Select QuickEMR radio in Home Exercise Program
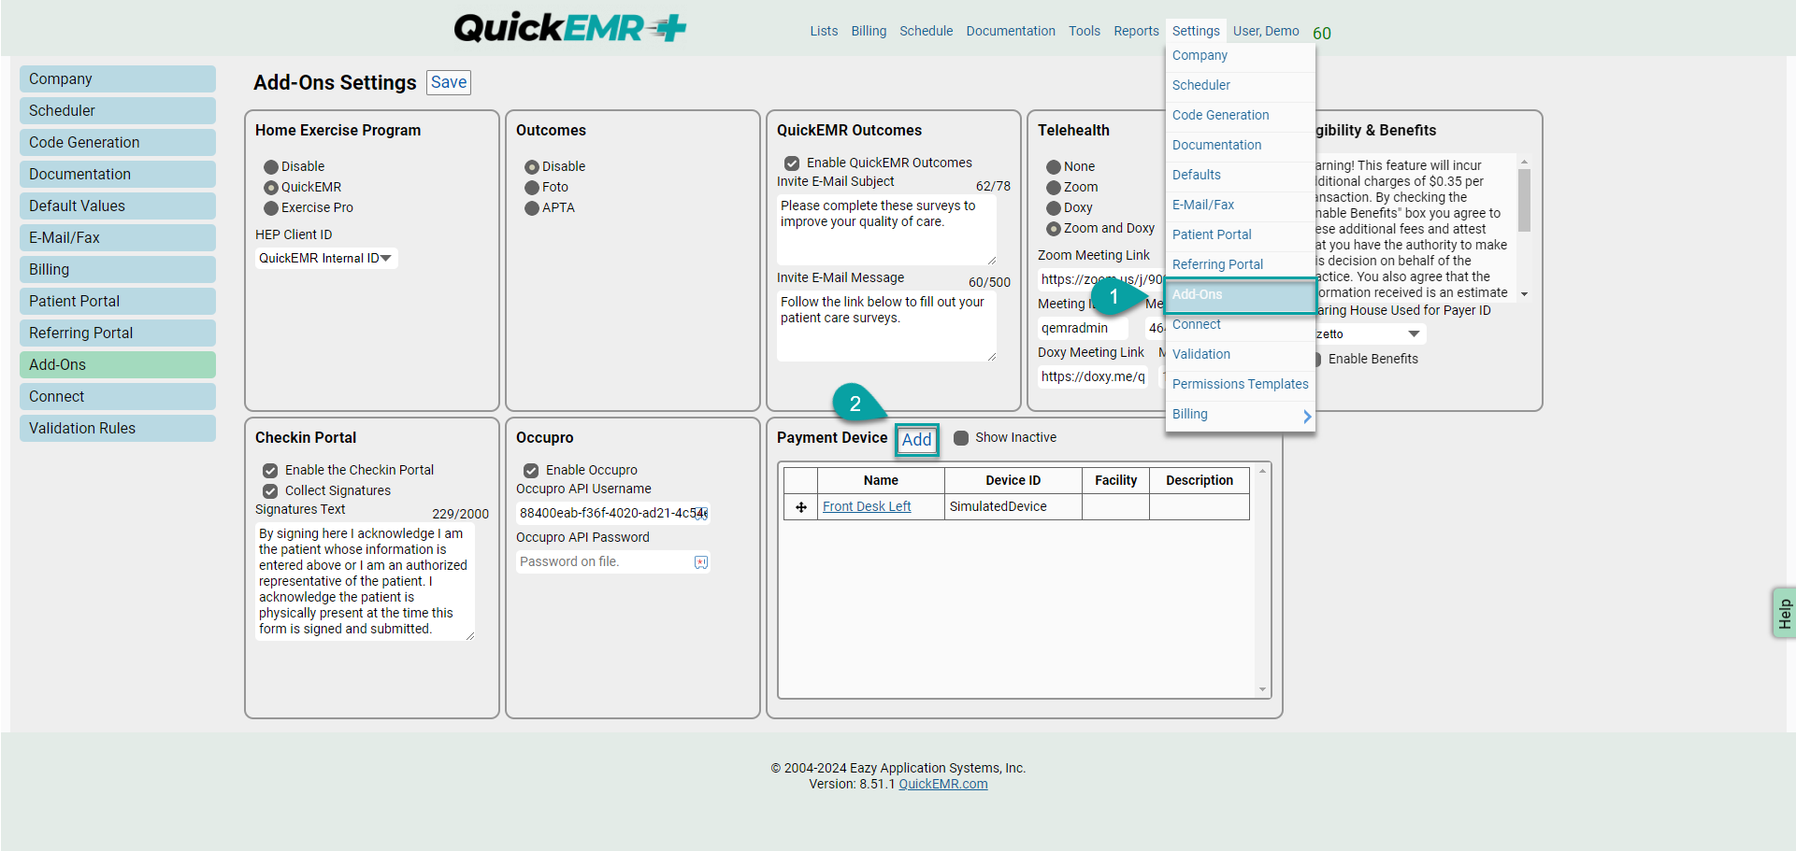 click(x=271, y=188)
